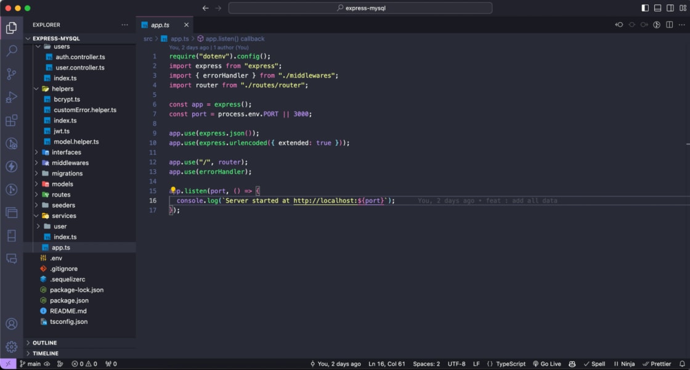690x370 pixels.
Task: Click the ports forwarded indicator
Action: coord(112,364)
